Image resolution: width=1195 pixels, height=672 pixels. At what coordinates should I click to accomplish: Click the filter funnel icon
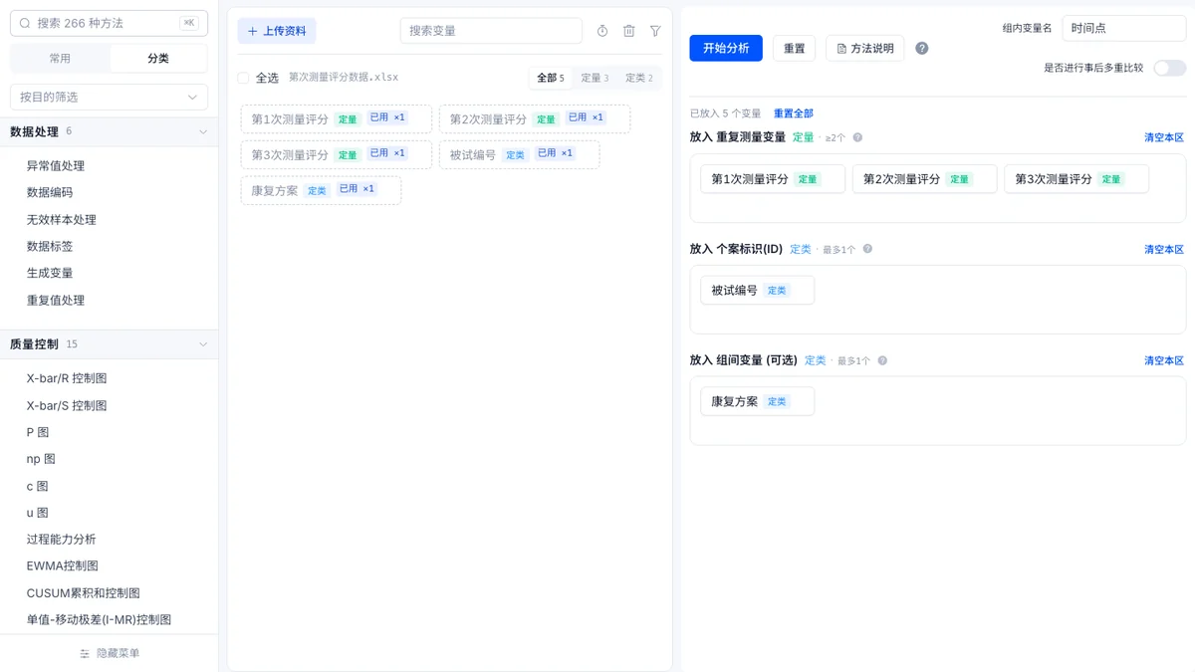pyautogui.click(x=655, y=31)
